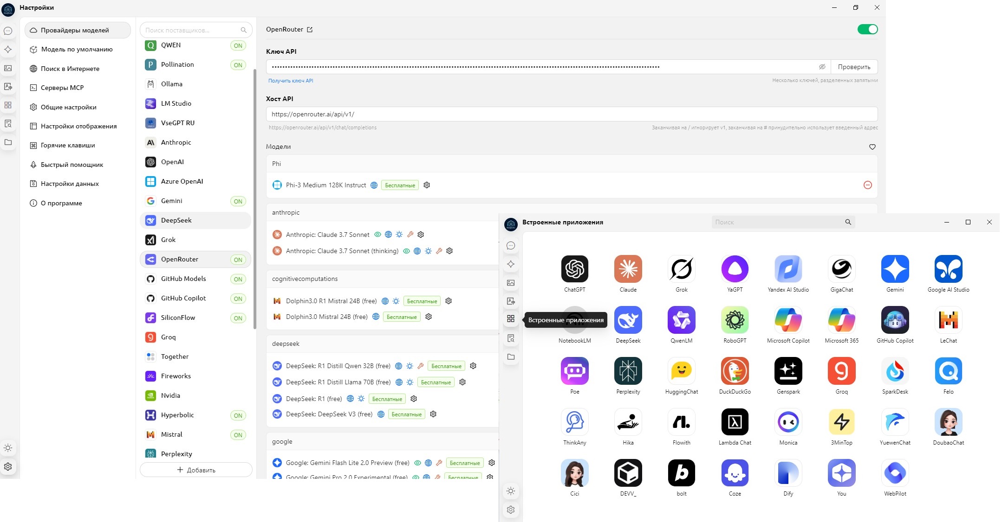This screenshot has width=1002, height=522.
Task: Click provider list vertical scrollbar
Action: pos(255,199)
